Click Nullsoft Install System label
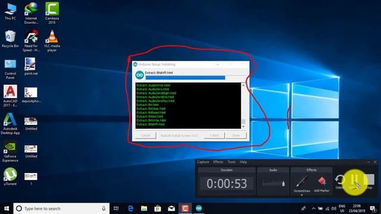 (x=179, y=136)
